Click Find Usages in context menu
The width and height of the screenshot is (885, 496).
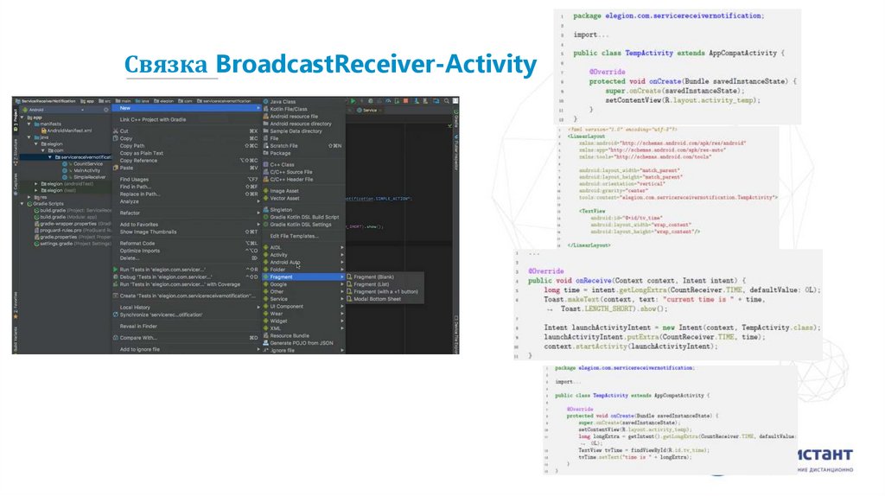pyautogui.click(x=134, y=179)
